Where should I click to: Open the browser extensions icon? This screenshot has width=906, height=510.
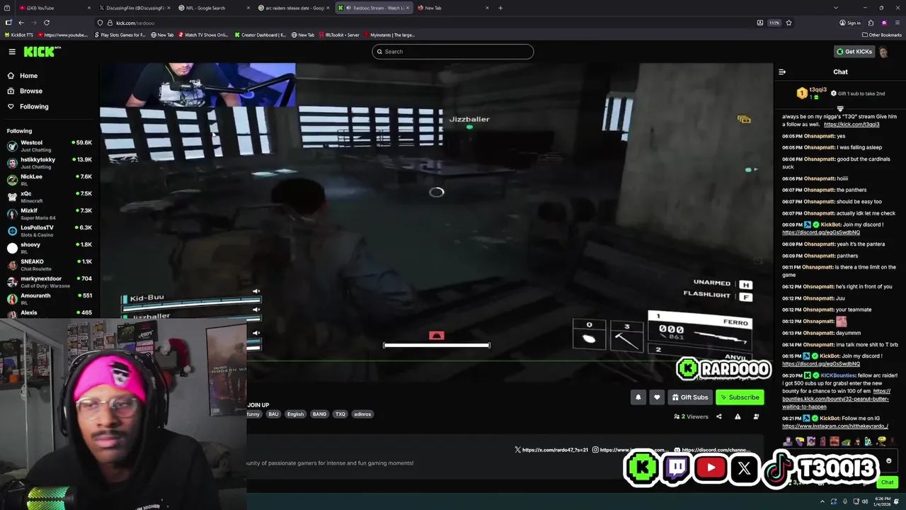[x=871, y=23]
